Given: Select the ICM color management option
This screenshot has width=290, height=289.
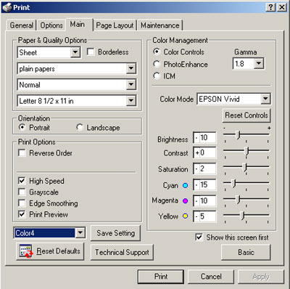Looking at the screenshot, I should point(157,76).
